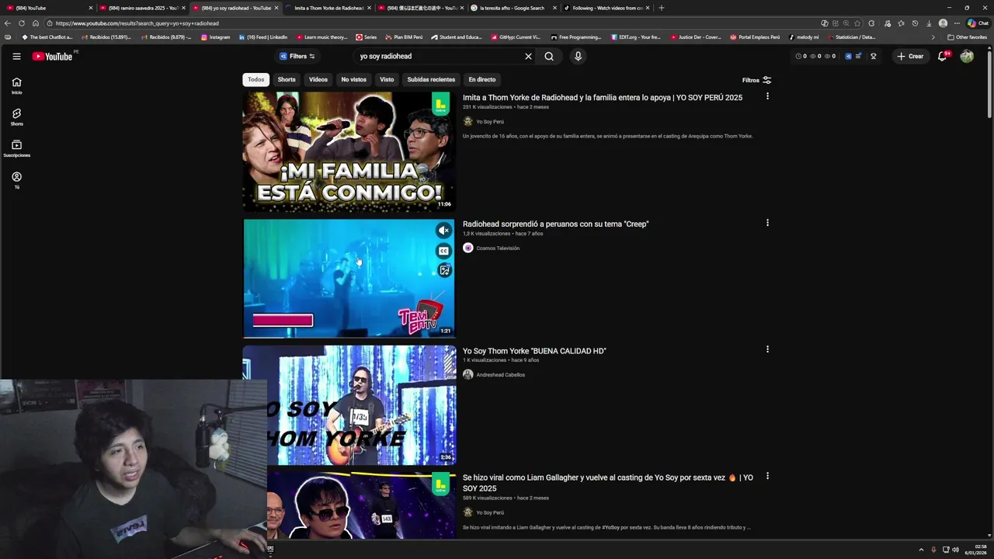This screenshot has height=559, width=994.
Task: Select the Visto filter chip
Action: pyautogui.click(x=387, y=79)
